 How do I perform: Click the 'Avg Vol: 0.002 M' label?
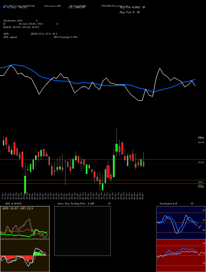click(132, 7)
